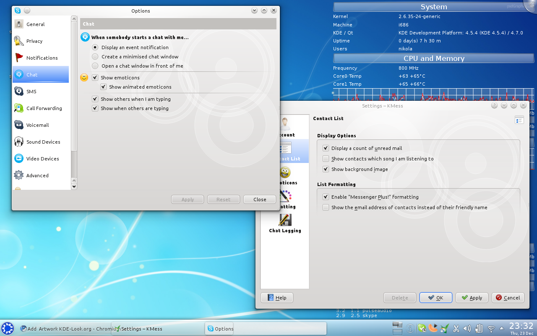The height and width of the screenshot is (336, 537).
Task: Toggle Show when others are typing
Action: click(x=95, y=108)
